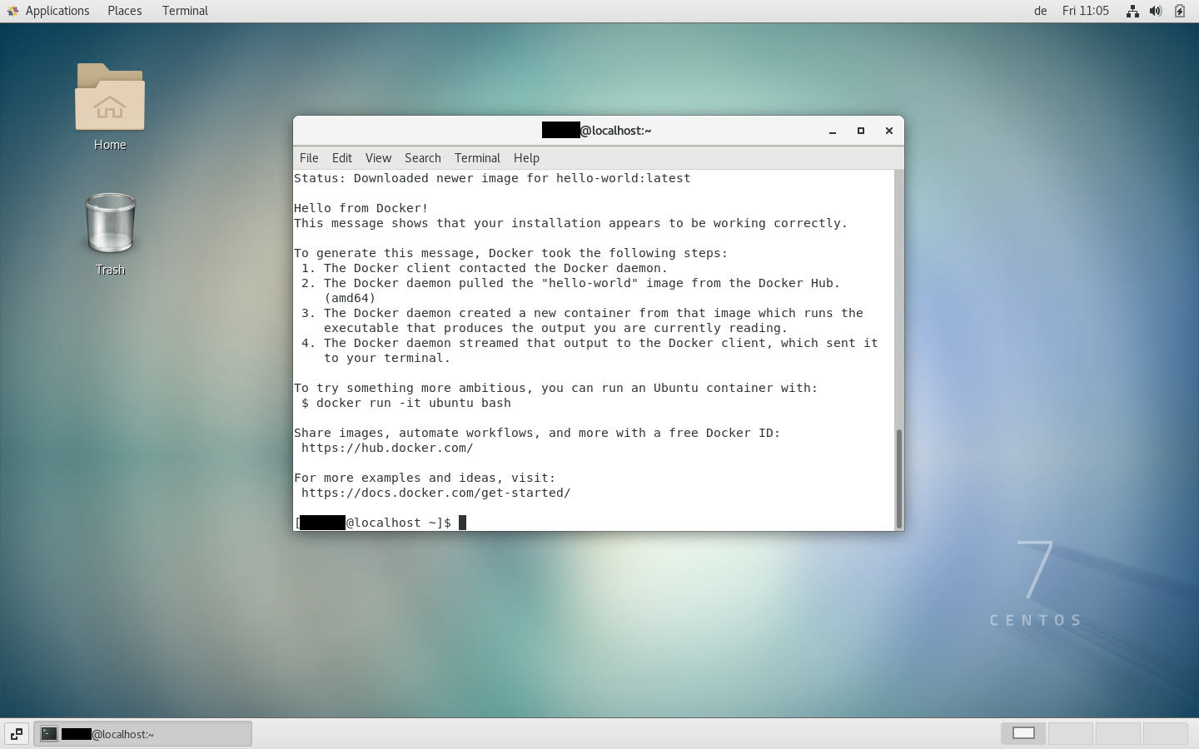Open the Places menu
This screenshot has width=1199, height=749.
coord(125,11)
